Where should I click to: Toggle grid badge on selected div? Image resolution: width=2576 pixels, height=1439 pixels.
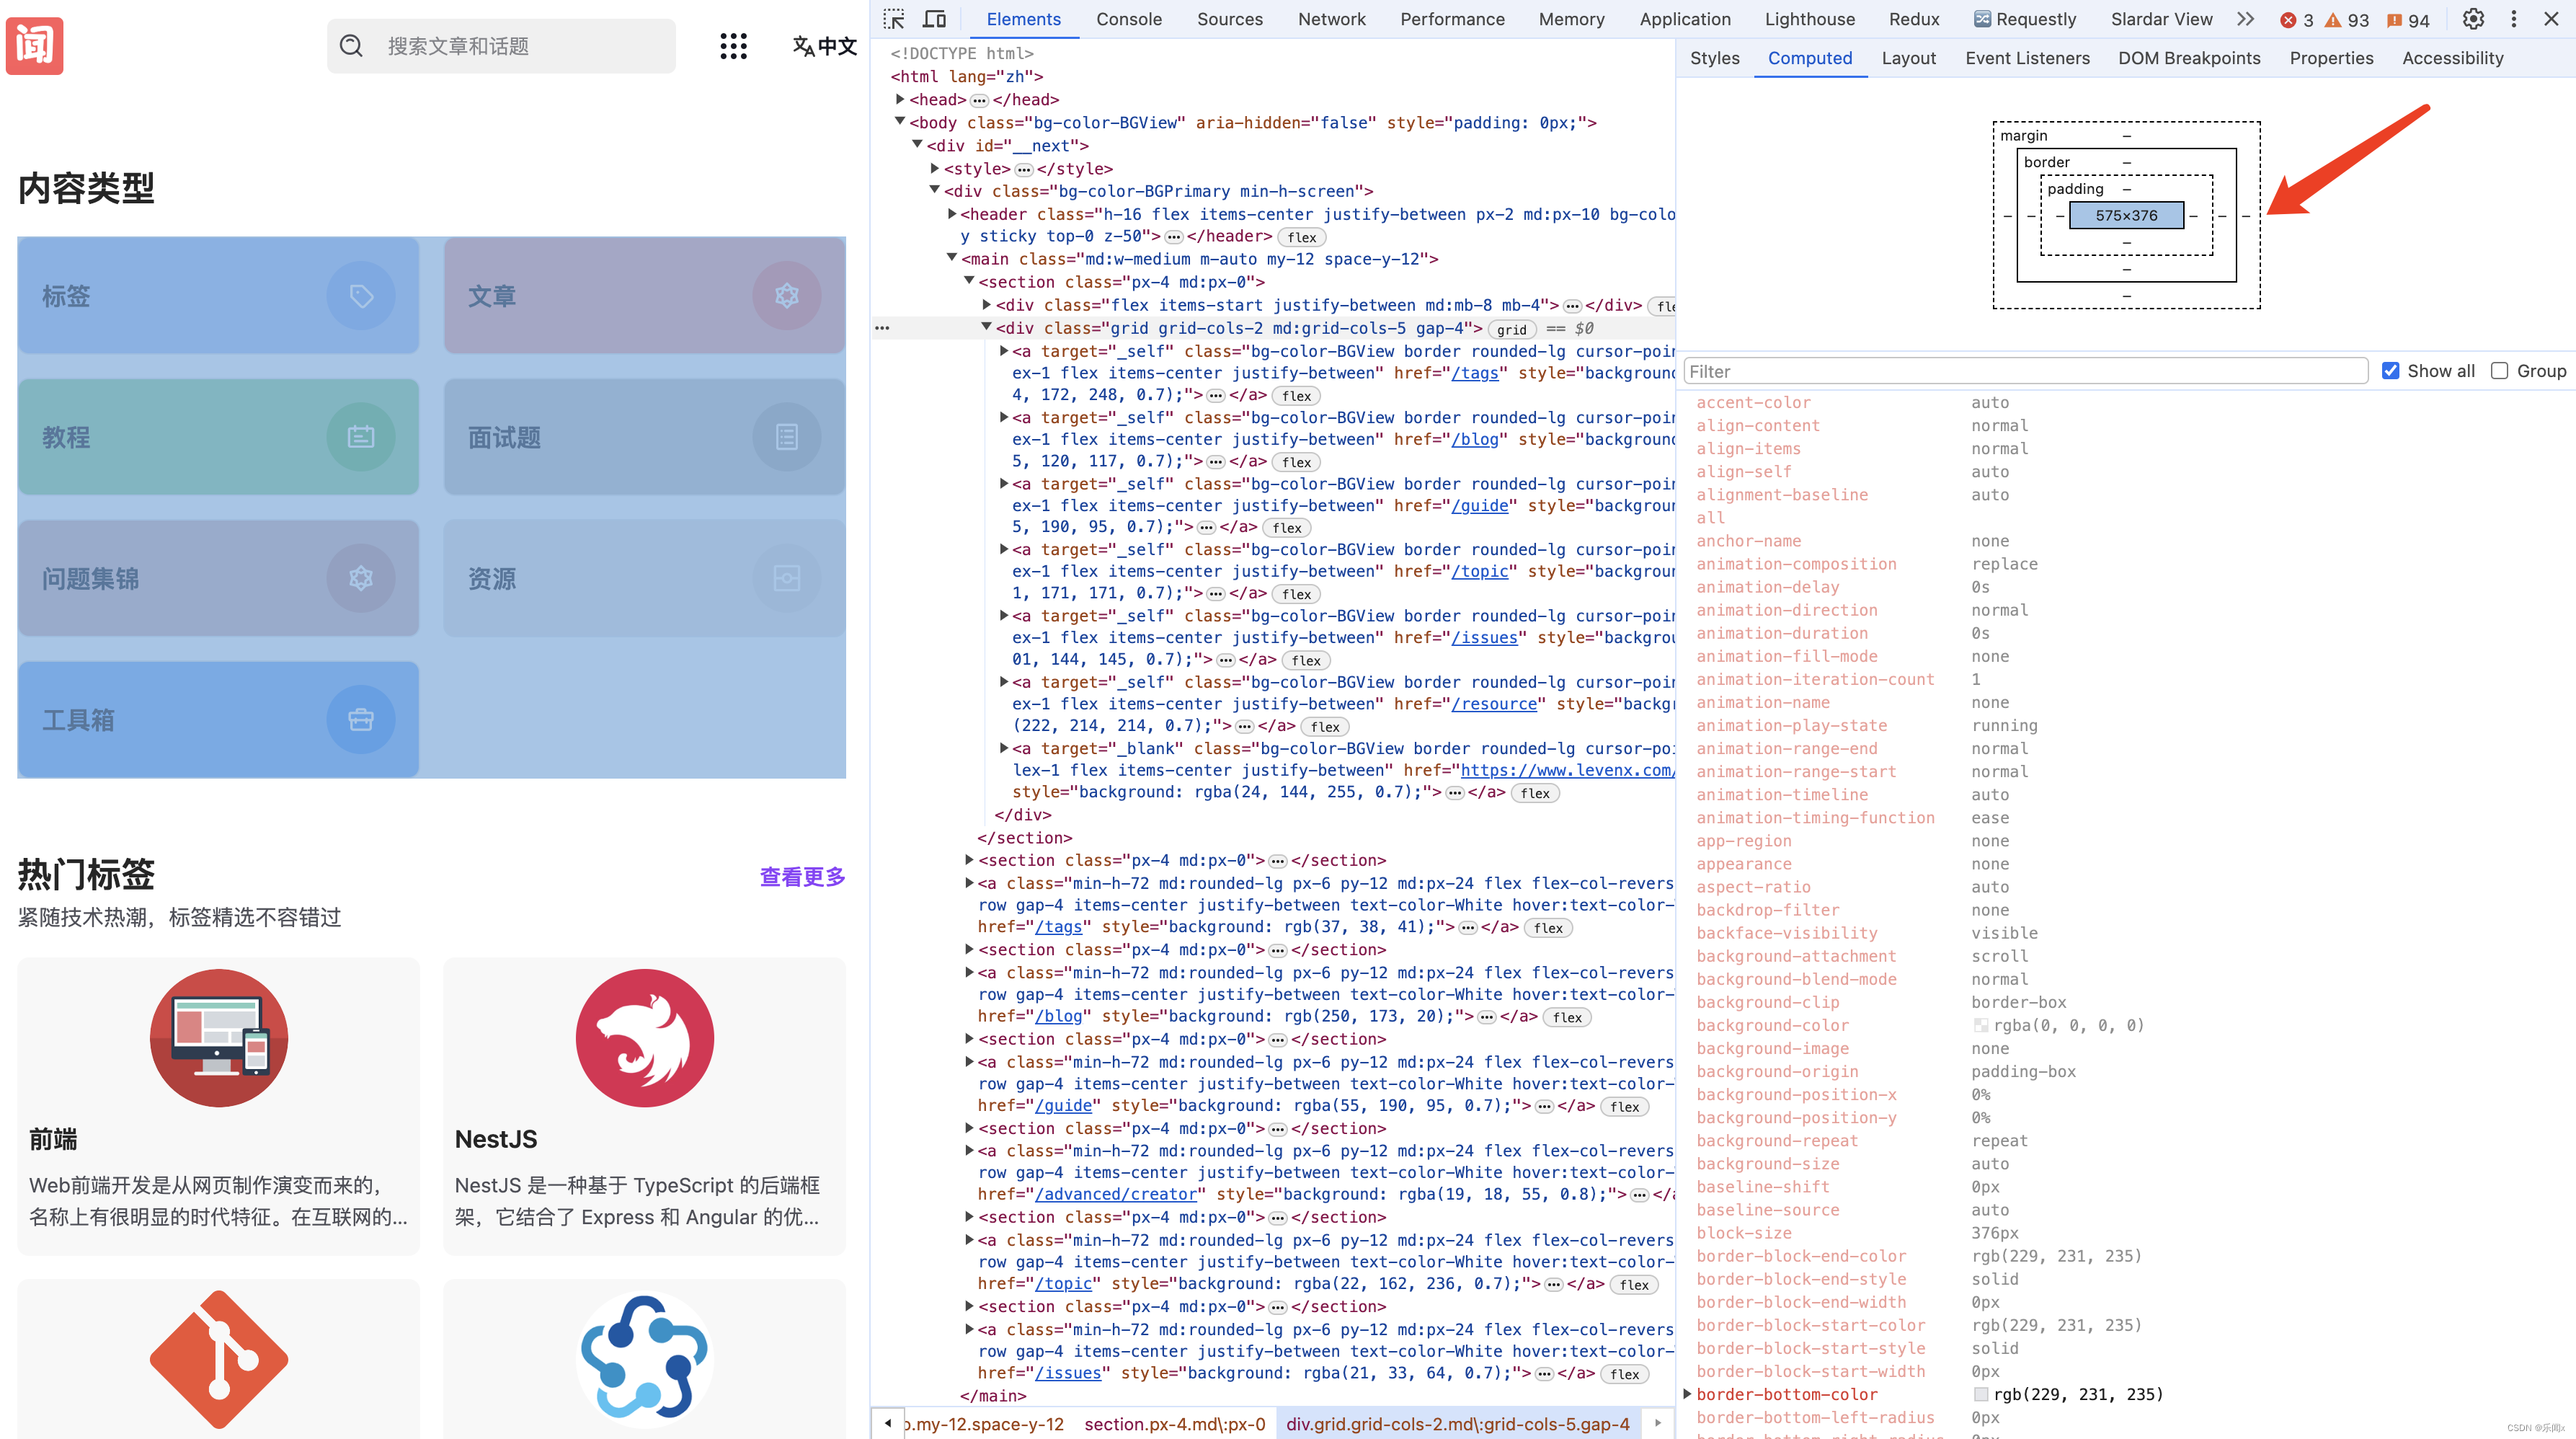(x=1511, y=329)
